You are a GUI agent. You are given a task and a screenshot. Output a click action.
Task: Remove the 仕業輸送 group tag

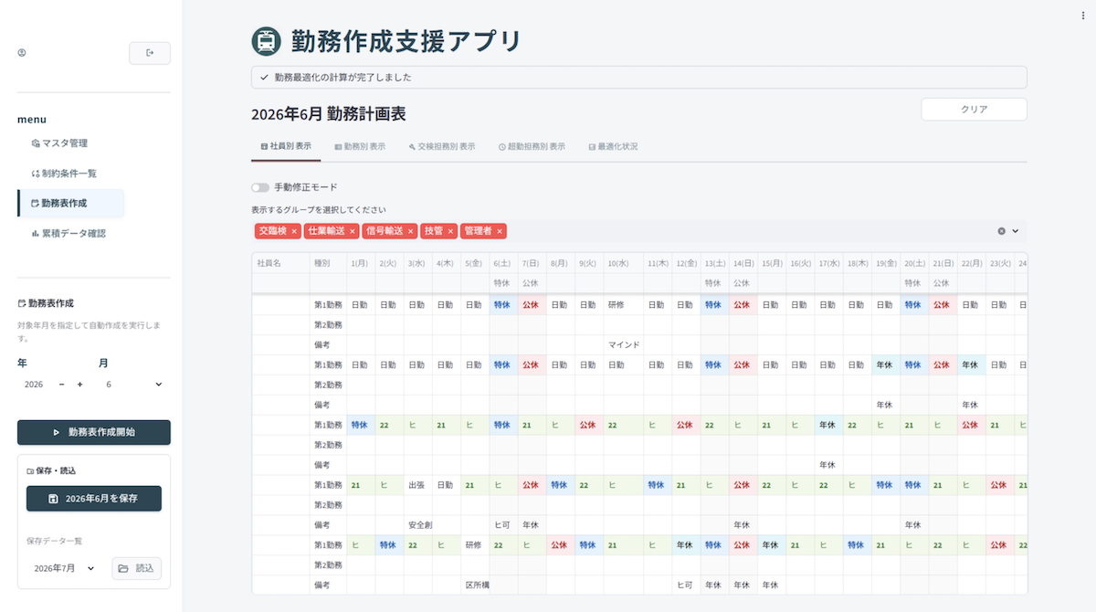(x=353, y=232)
